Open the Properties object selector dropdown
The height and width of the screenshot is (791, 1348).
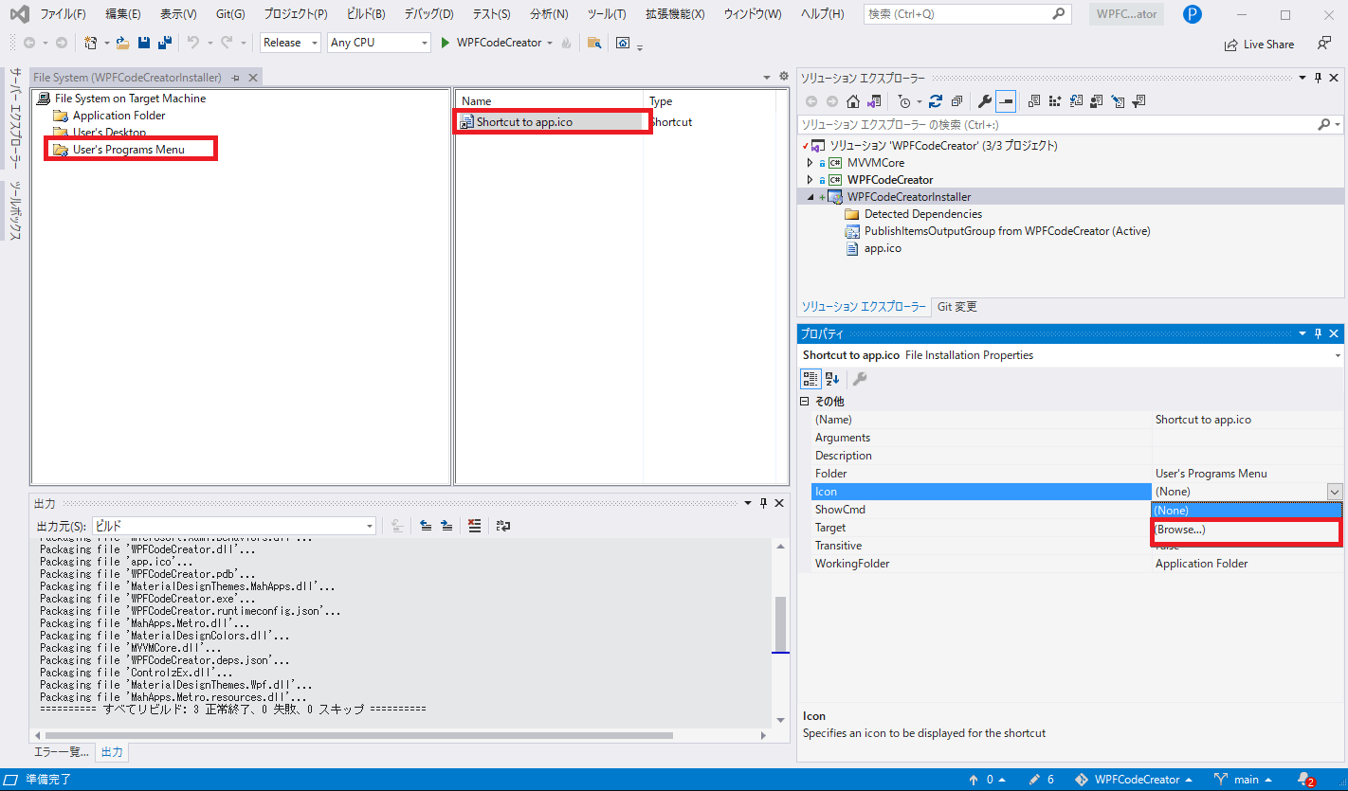(x=1338, y=356)
